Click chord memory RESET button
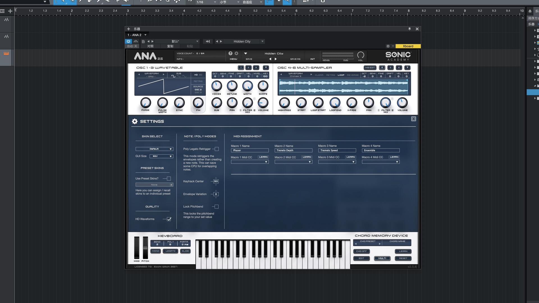Screen dimensions: 539x303 click(x=403, y=258)
